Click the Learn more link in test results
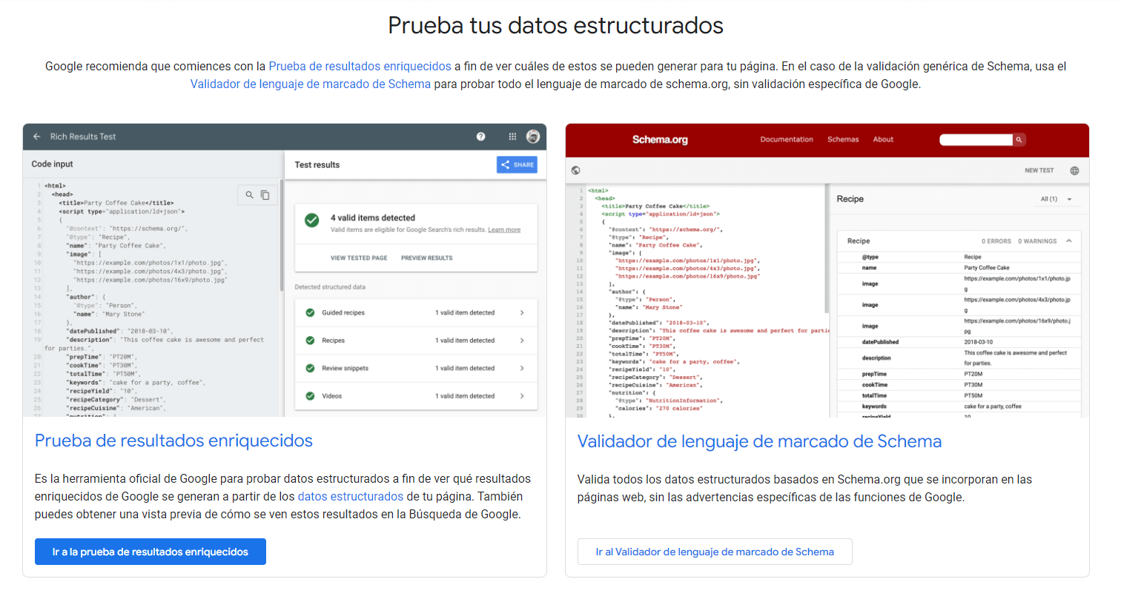1121x599 pixels. point(504,230)
